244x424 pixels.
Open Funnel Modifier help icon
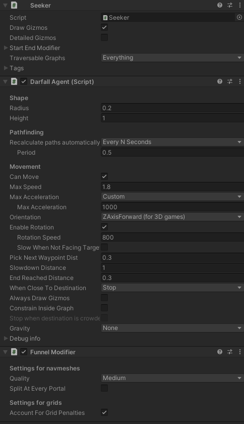(220, 352)
